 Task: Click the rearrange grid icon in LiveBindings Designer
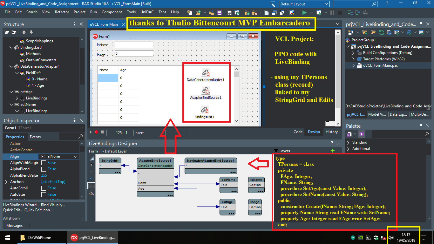coord(92,186)
